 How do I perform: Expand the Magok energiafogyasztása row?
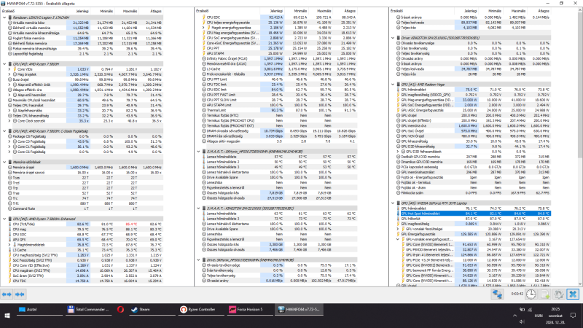[203, 28]
